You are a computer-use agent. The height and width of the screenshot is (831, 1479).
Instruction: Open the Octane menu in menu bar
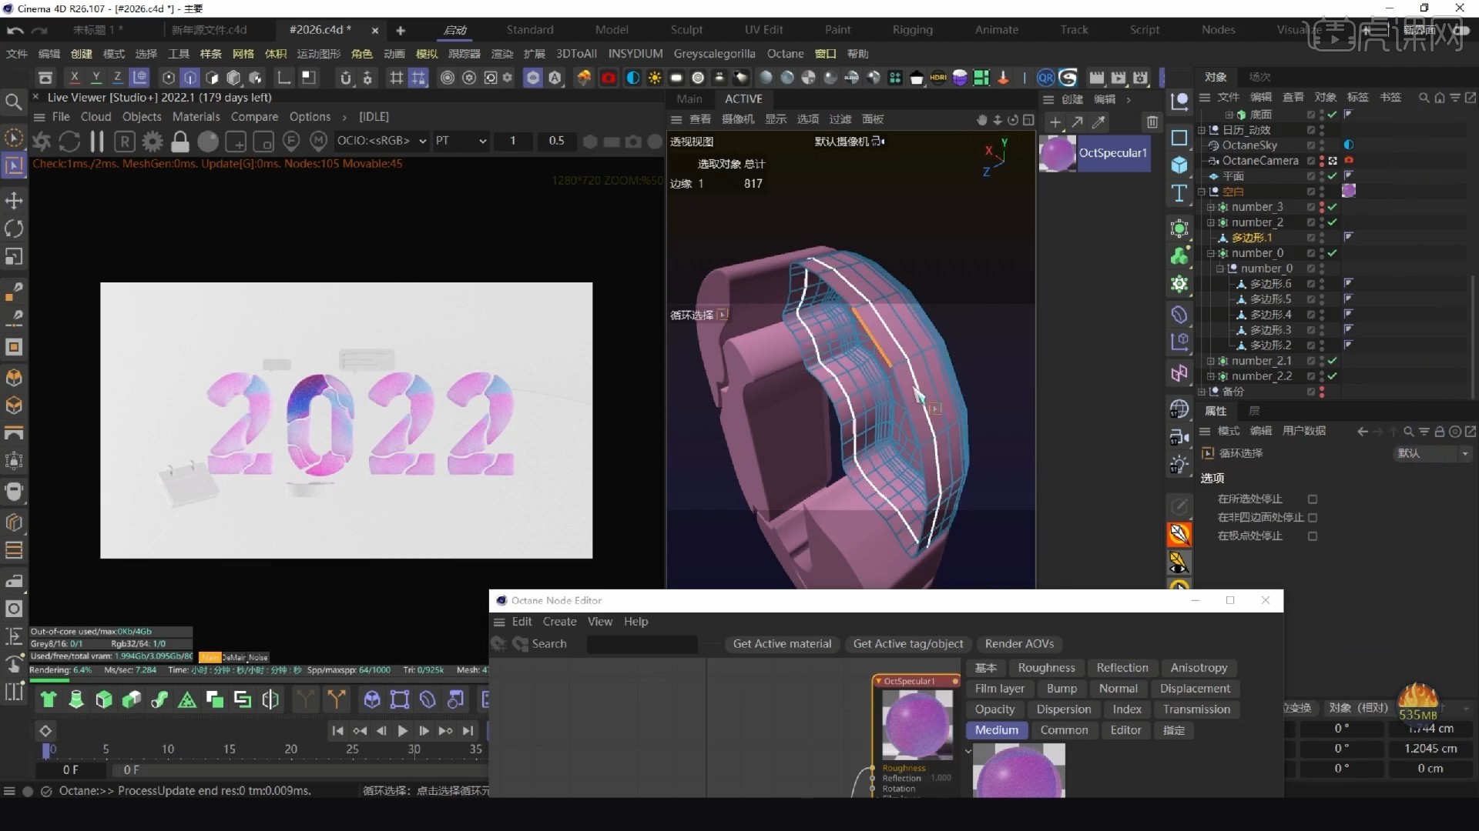pyautogui.click(x=785, y=54)
